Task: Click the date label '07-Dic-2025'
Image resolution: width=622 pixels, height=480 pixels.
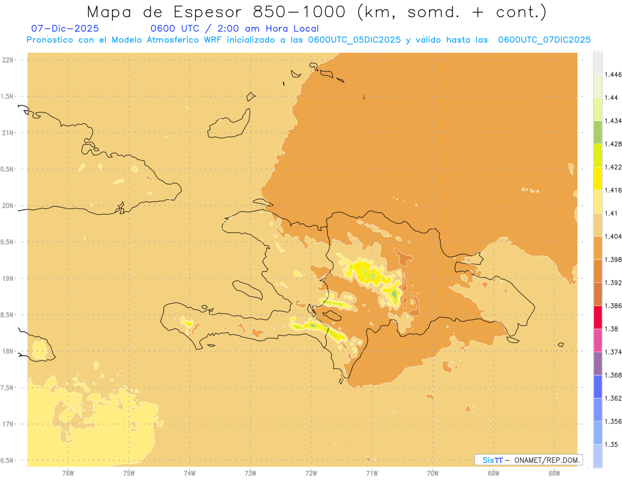Action: click(x=65, y=28)
